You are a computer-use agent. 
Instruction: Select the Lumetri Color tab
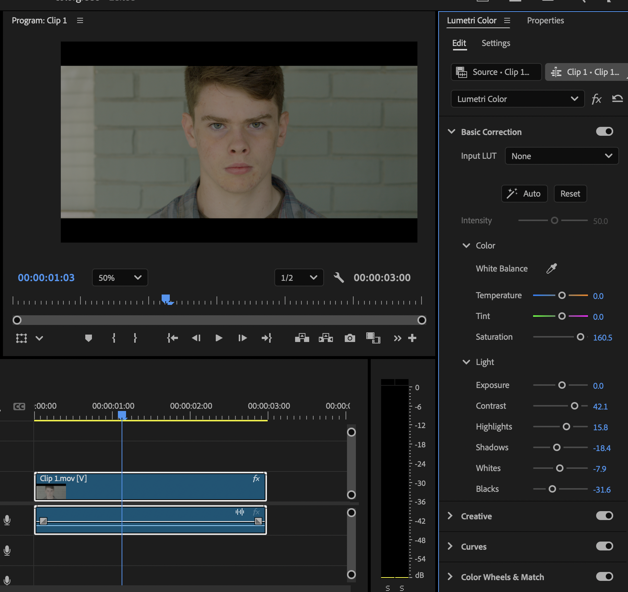click(x=472, y=20)
